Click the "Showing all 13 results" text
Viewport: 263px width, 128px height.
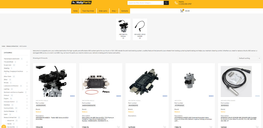click(40, 58)
